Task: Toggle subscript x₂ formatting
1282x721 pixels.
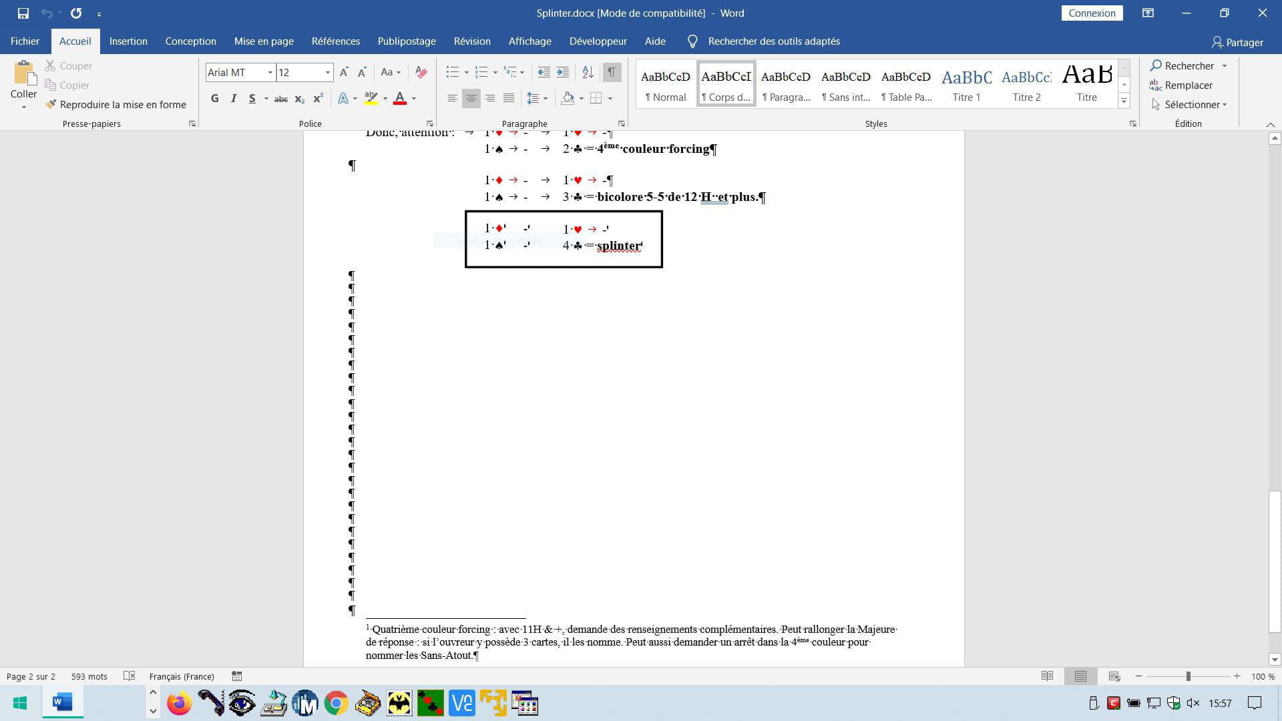Action: coord(300,98)
